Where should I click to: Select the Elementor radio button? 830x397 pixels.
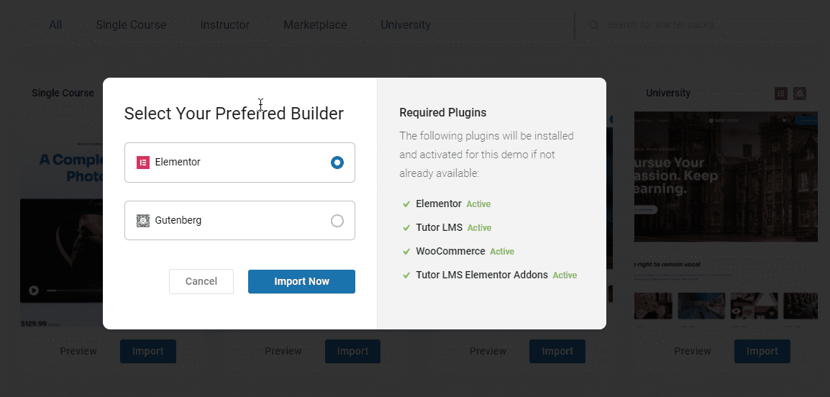click(337, 163)
